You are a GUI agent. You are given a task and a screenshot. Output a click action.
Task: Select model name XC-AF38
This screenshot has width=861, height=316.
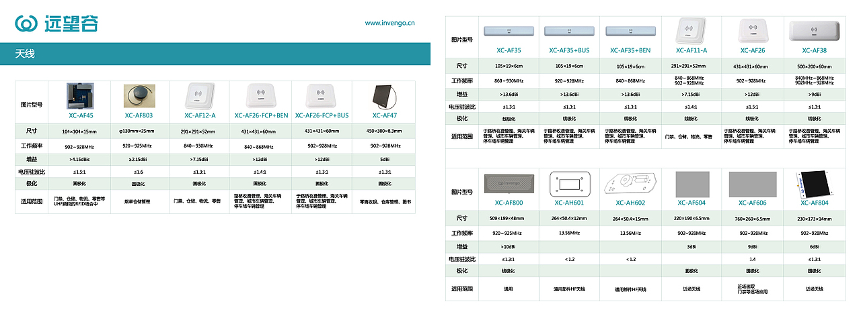click(x=814, y=50)
